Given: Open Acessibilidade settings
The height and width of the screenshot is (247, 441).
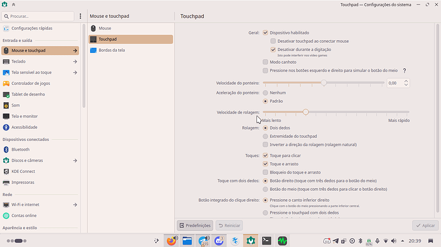Looking at the screenshot, I should [x=40, y=127].
